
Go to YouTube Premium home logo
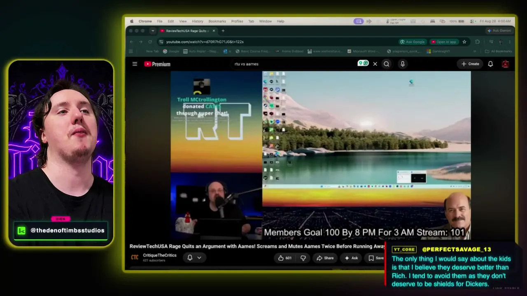157,64
